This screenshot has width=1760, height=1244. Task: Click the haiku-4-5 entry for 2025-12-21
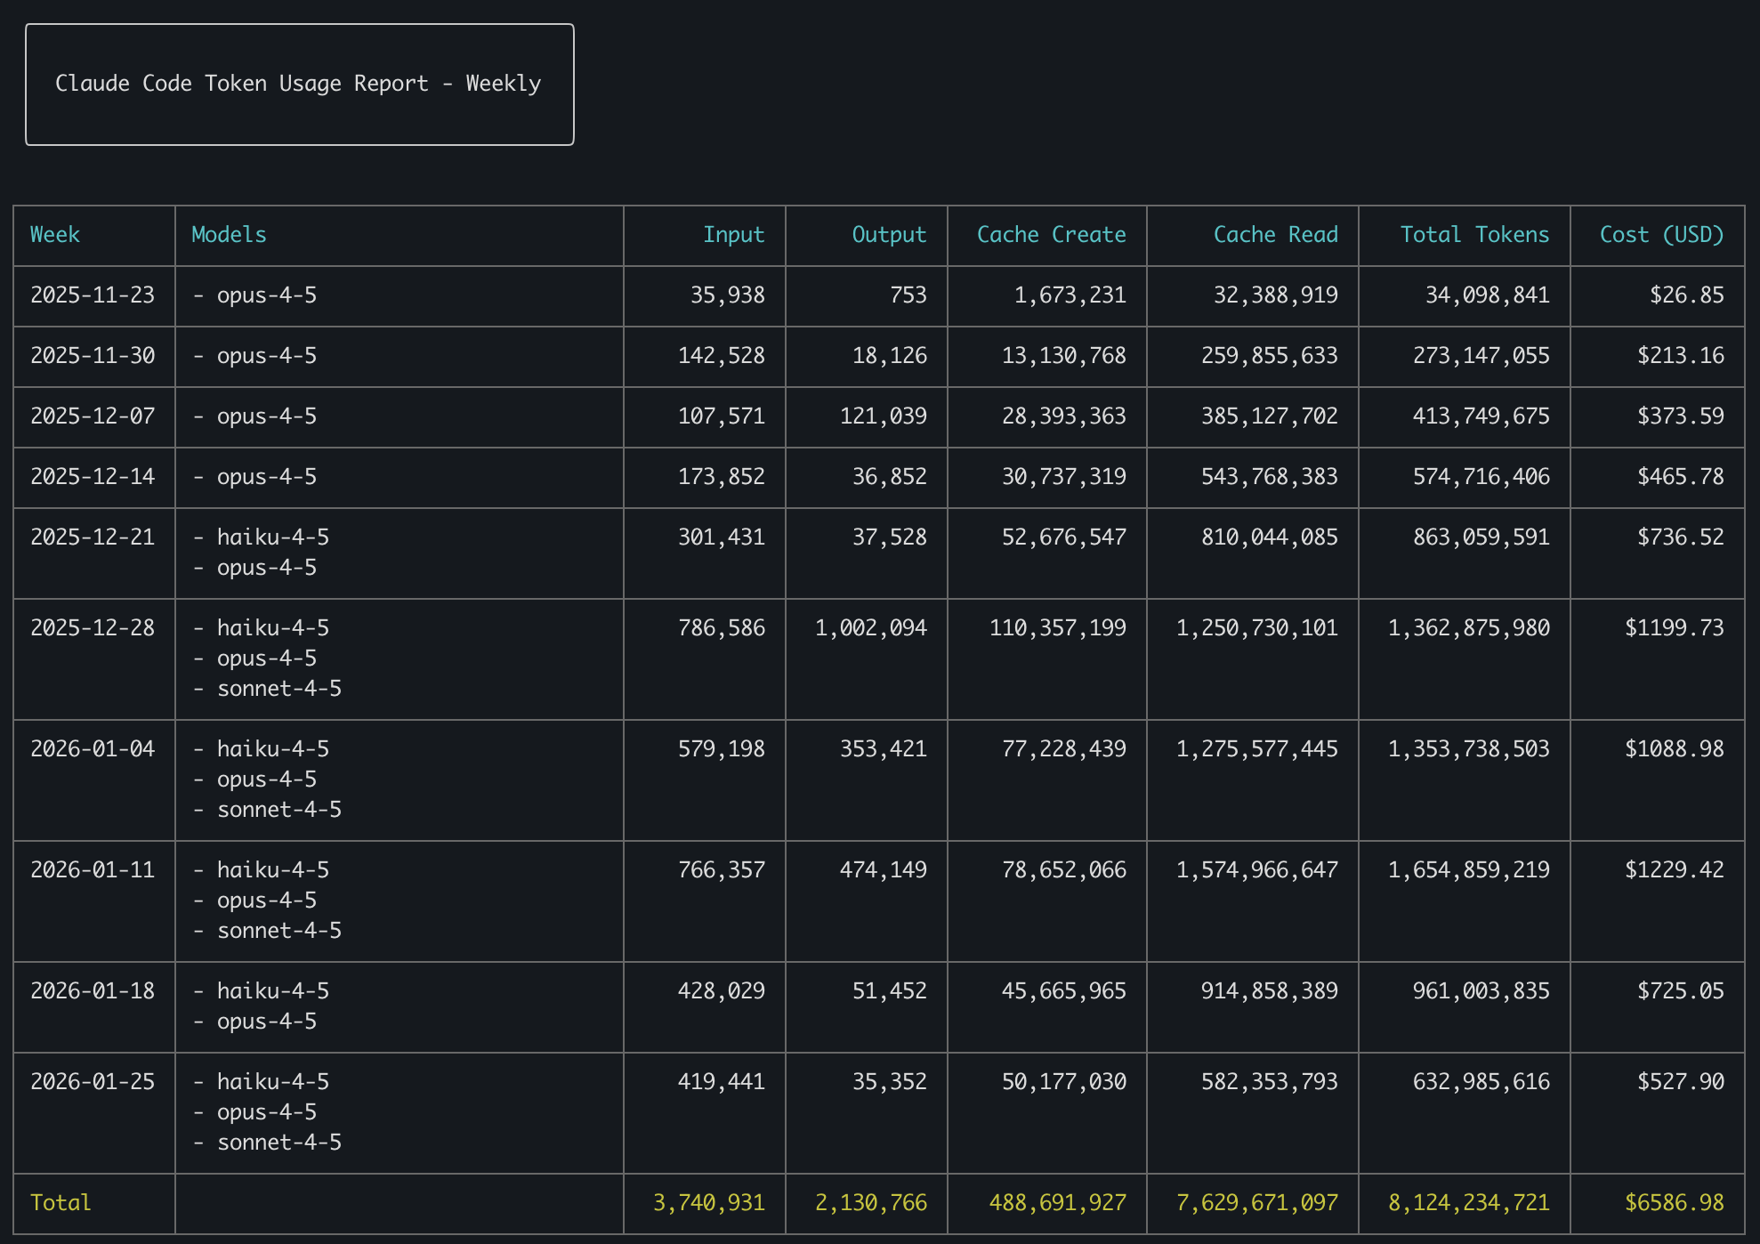coord(272,537)
